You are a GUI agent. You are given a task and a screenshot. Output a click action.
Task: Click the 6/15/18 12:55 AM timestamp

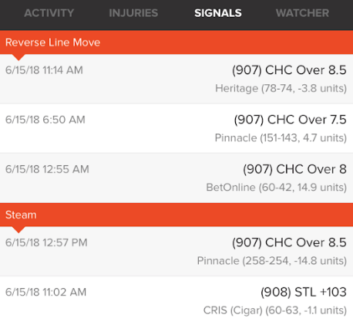47,169
